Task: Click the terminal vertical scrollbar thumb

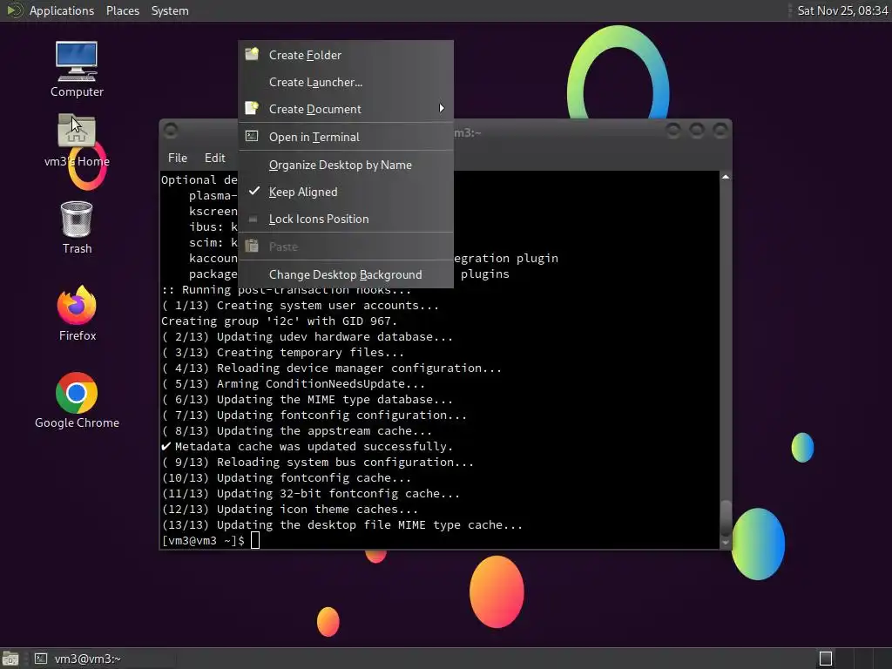Action: pos(726,518)
